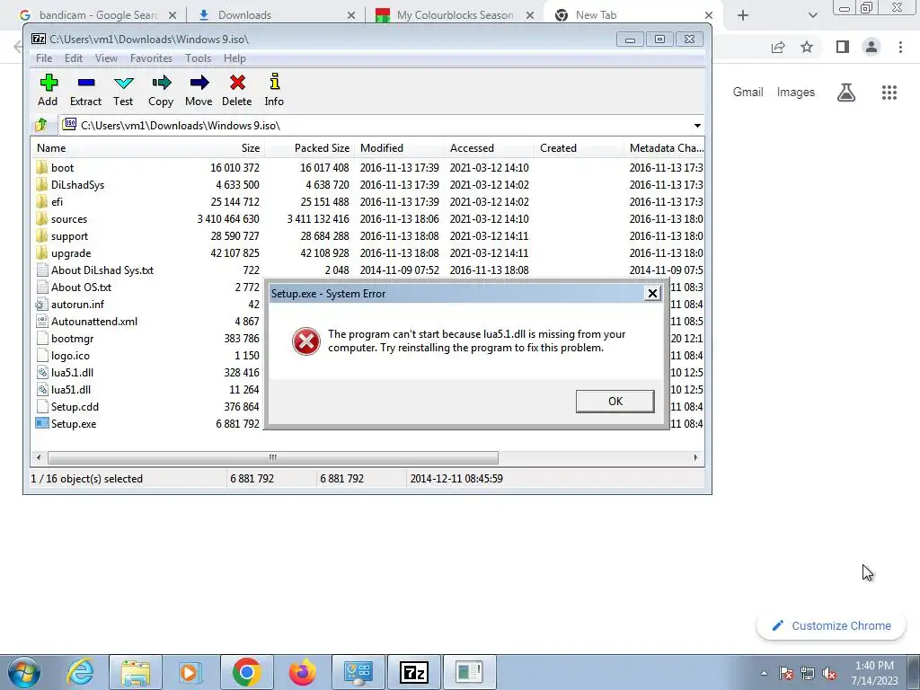The width and height of the screenshot is (920, 690).
Task: Select the efi folder
Action: pos(49,202)
